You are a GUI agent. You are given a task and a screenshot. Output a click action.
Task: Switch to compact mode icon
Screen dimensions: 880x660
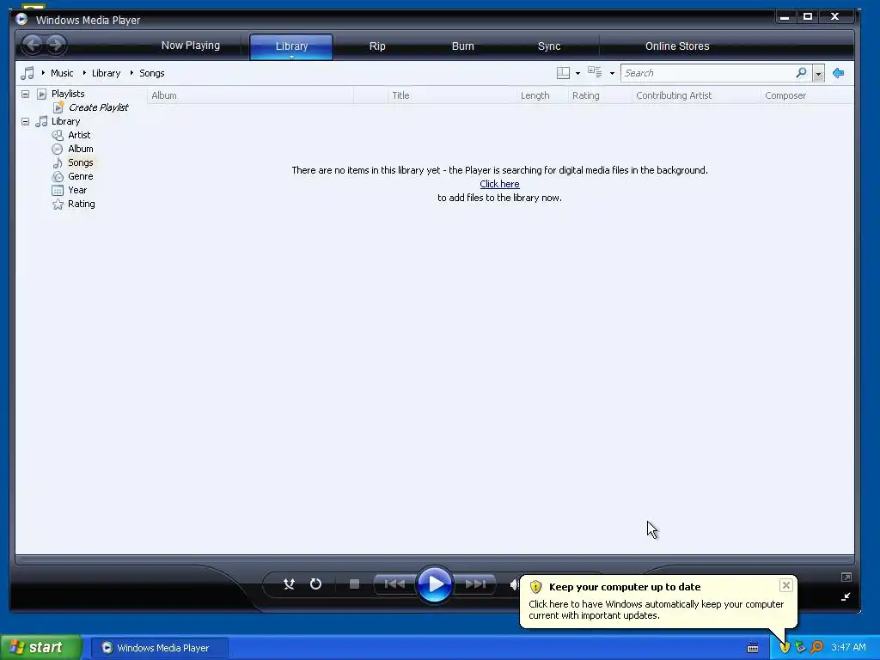coord(846,596)
